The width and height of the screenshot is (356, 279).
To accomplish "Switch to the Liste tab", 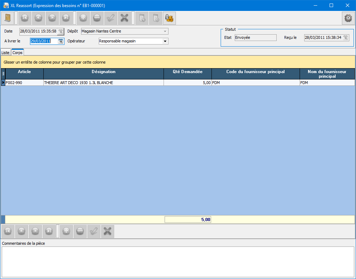I will coord(6,53).
